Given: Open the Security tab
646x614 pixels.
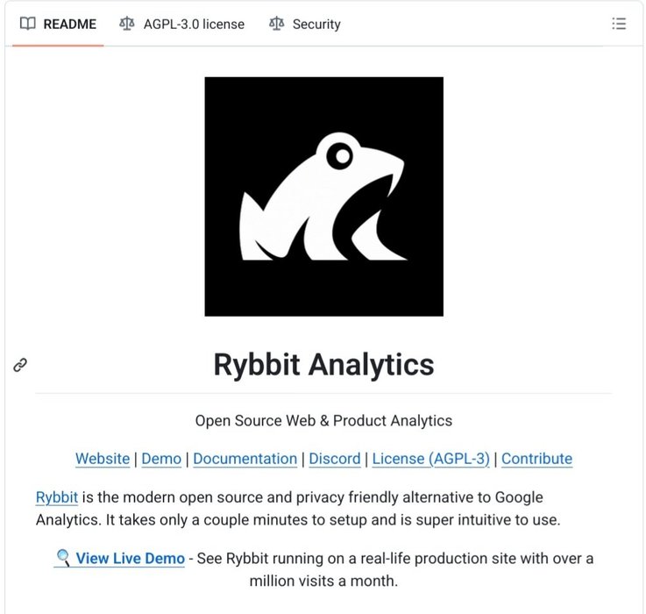Looking at the screenshot, I should tap(316, 25).
